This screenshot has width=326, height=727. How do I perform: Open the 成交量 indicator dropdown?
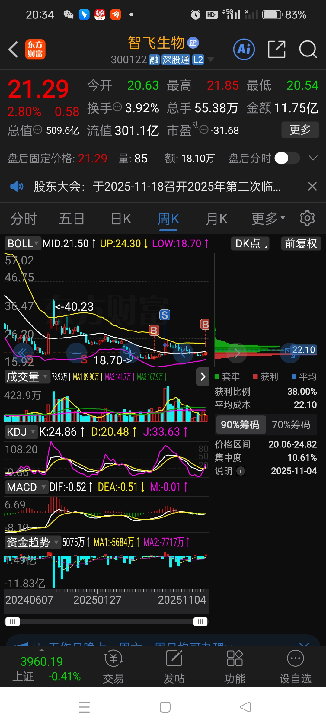click(x=27, y=377)
